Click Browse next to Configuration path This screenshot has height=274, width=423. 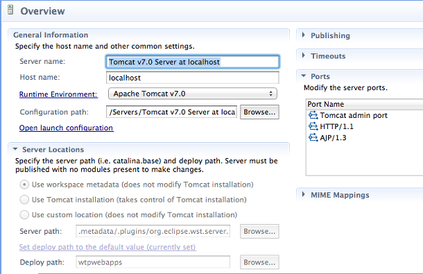259,112
